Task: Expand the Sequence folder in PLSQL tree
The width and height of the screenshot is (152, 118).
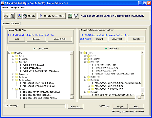Action: click(13, 59)
